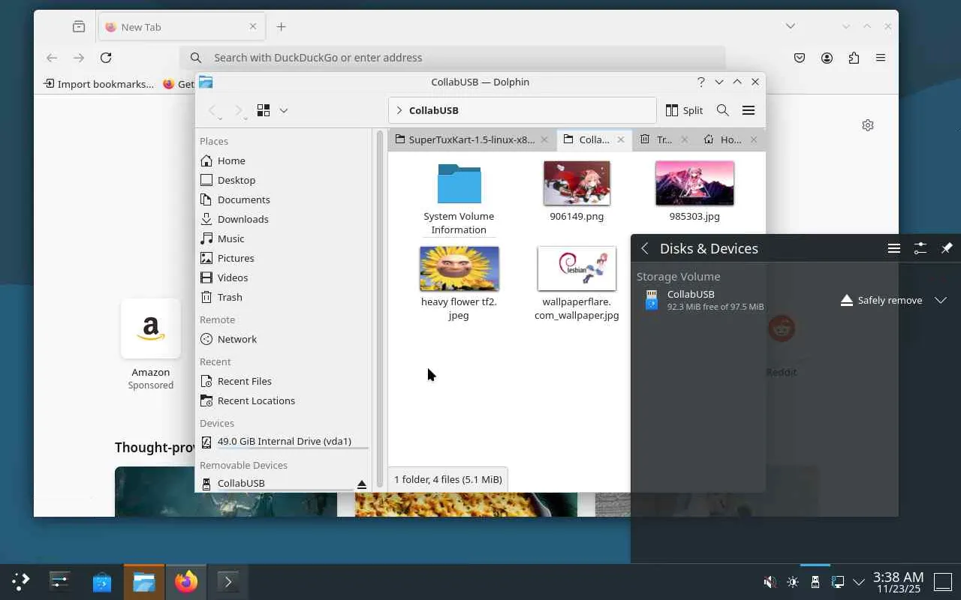Open Firefox application menu
Viewport: 961px width, 600px height.
coord(881,58)
